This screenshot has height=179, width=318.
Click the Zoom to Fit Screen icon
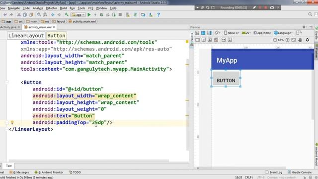coord(294,40)
